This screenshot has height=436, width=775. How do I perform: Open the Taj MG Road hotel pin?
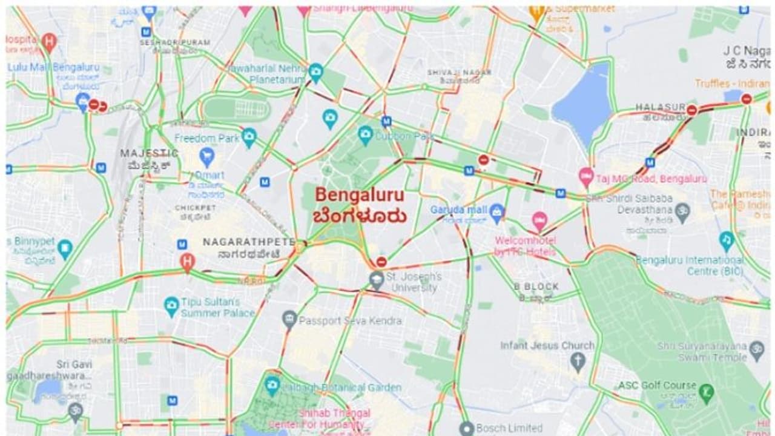click(x=585, y=177)
